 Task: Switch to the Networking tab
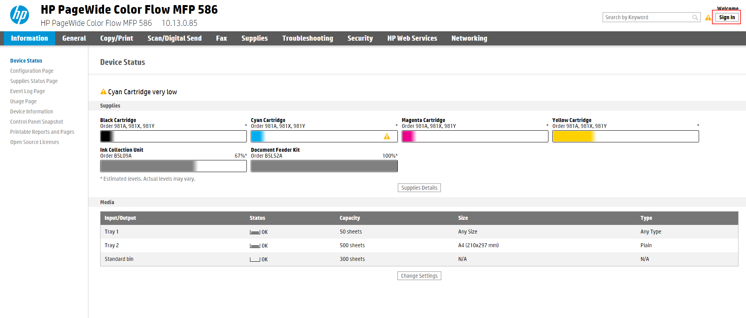point(469,38)
